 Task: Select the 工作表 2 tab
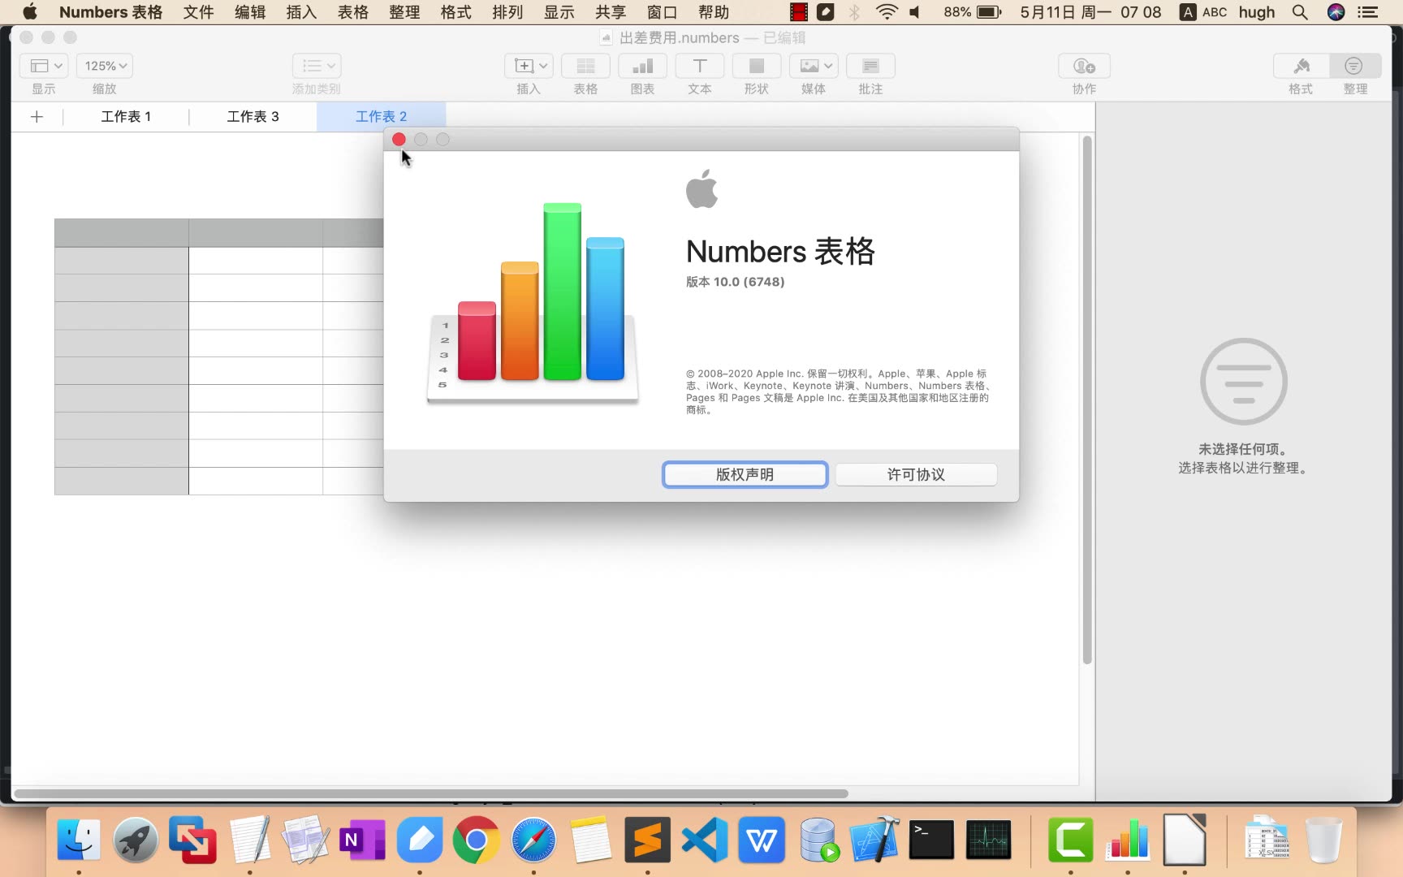(x=381, y=117)
